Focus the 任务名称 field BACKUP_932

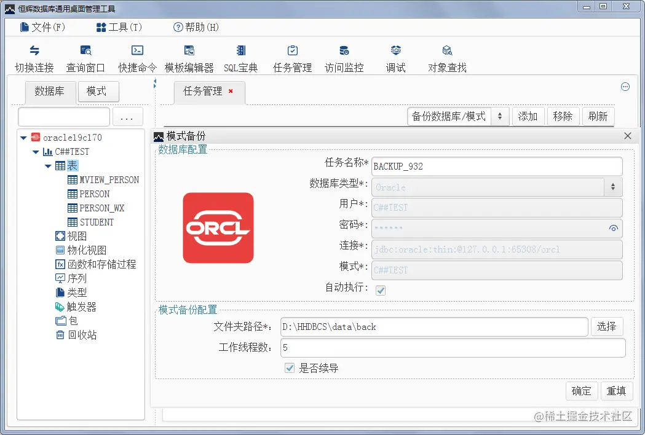497,166
